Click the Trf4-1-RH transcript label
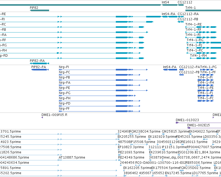This screenshot has height=177, width=221. (x=198, y=56)
